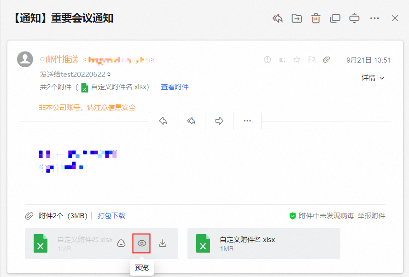The image size is (409, 277).
Task: Open the more actions menu in message bar
Action: click(x=247, y=121)
